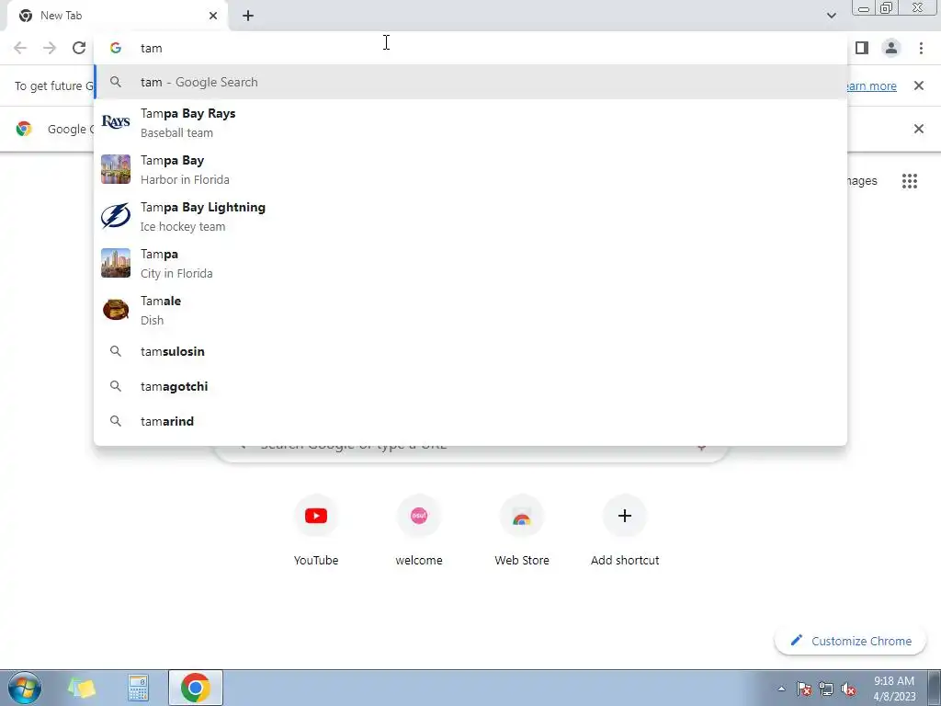Open a new tab with plus button
941x706 pixels.
pos(248,16)
